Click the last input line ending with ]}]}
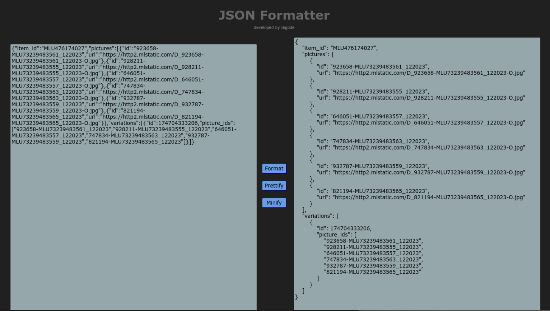The height and width of the screenshot is (311, 550). pyautogui.click(x=103, y=142)
